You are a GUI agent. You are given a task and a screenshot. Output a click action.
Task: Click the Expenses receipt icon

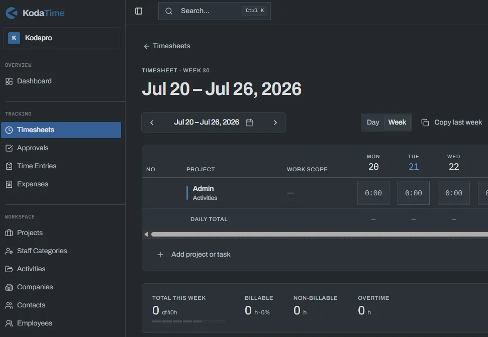pos(9,184)
